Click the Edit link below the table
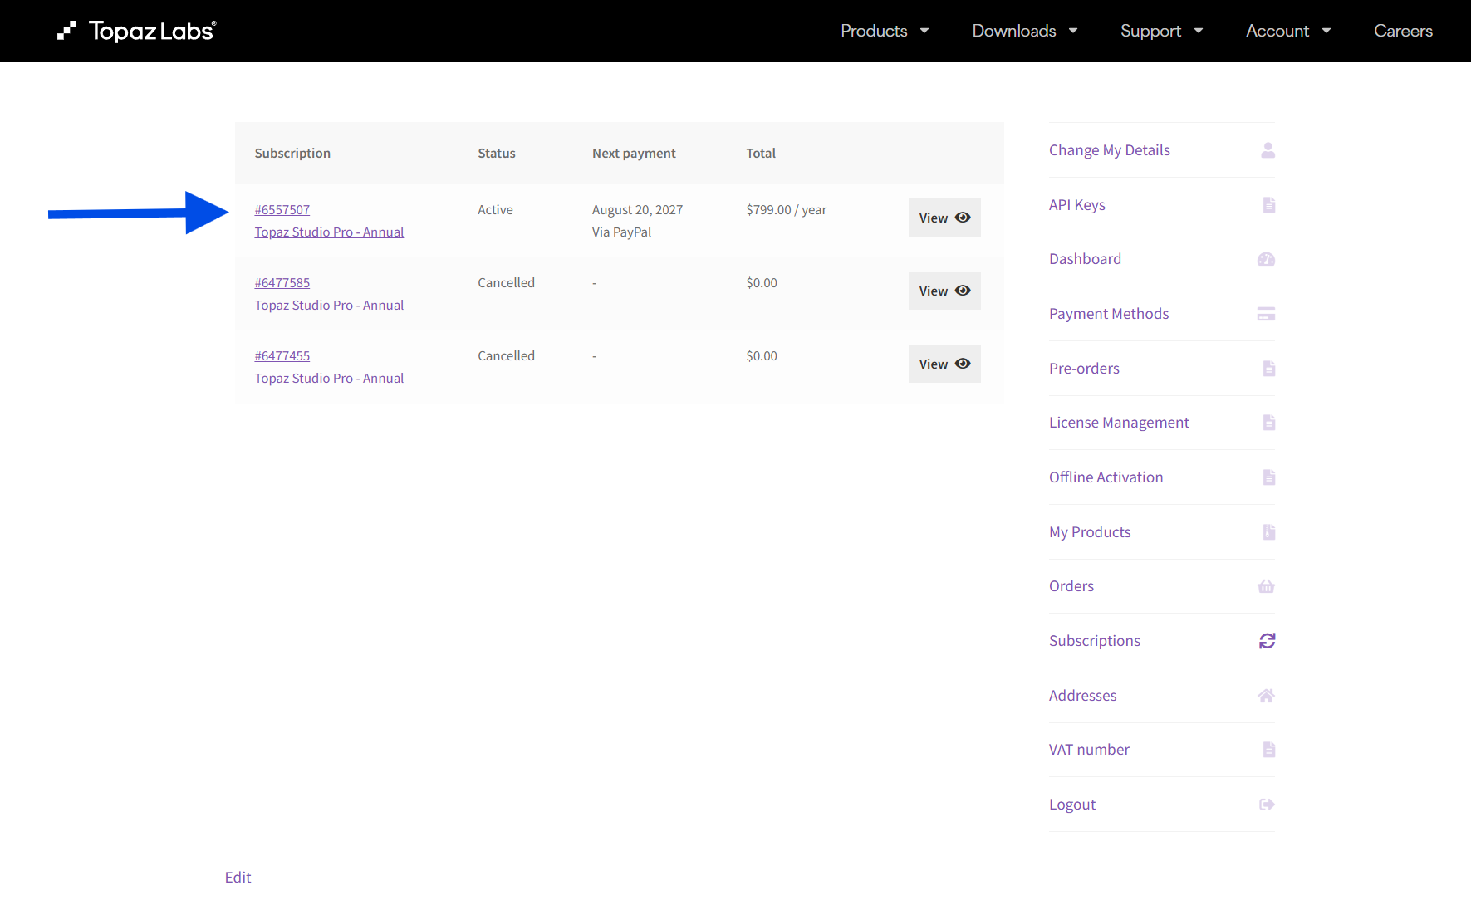The width and height of the screenshot is (1471, 910). click(238, 878)
